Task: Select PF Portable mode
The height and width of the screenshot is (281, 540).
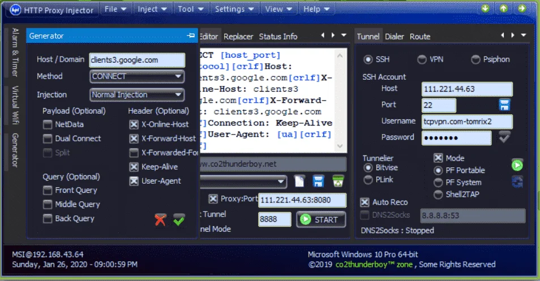Action: pyautogui.click(x=438, y=170)
